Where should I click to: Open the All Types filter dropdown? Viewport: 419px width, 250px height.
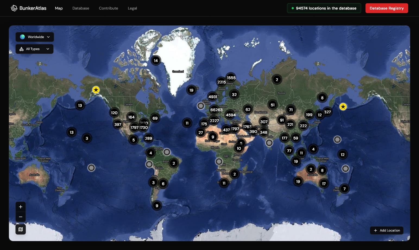[x=48, y=49]
